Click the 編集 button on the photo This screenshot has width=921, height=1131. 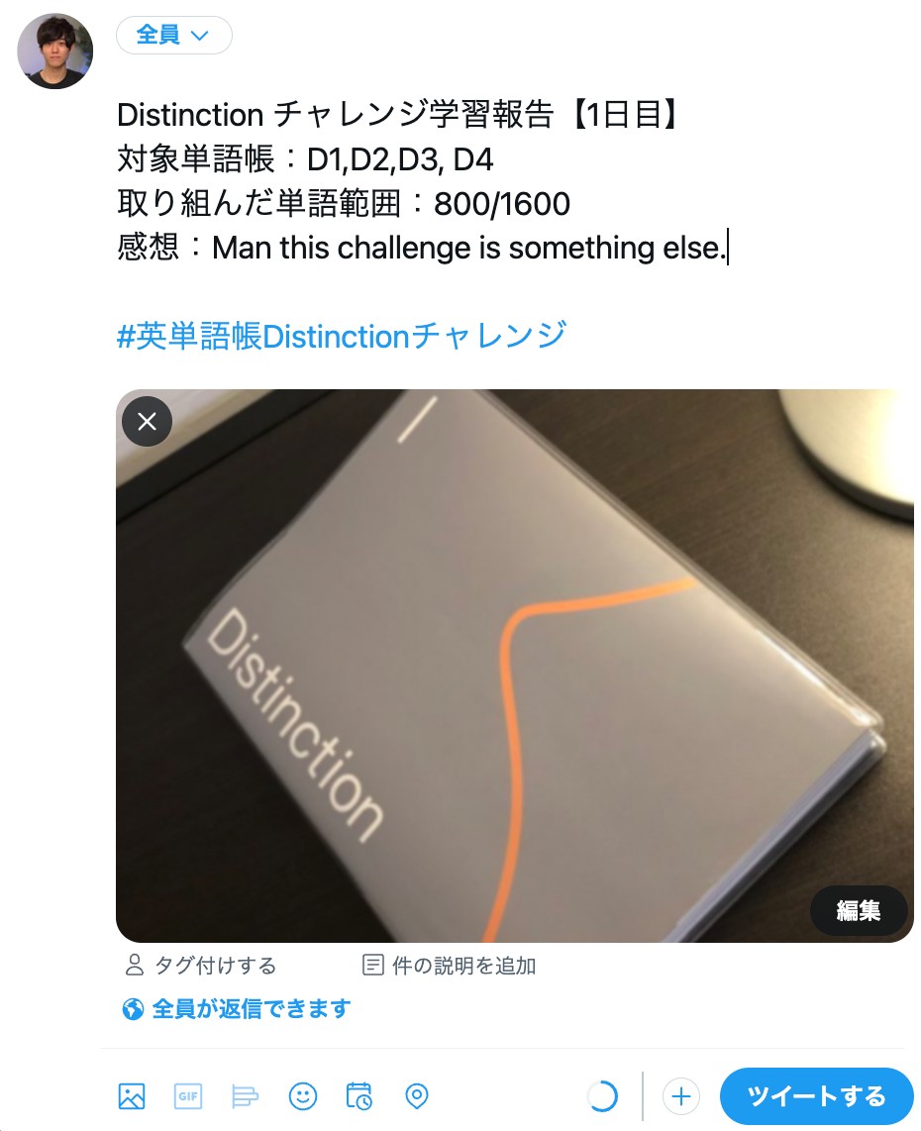859,910
